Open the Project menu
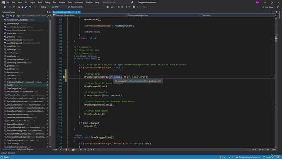Screen dimensions: 282x159 click(x=32, y=2)
